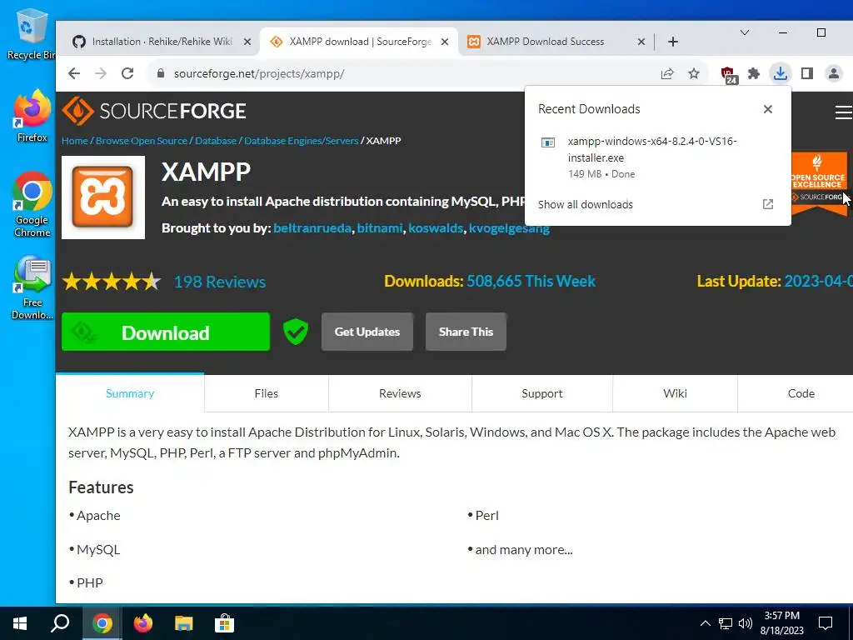Open 198 Reviews link
The width and height of the screenshot is (853, 640).
coord(220,282)
